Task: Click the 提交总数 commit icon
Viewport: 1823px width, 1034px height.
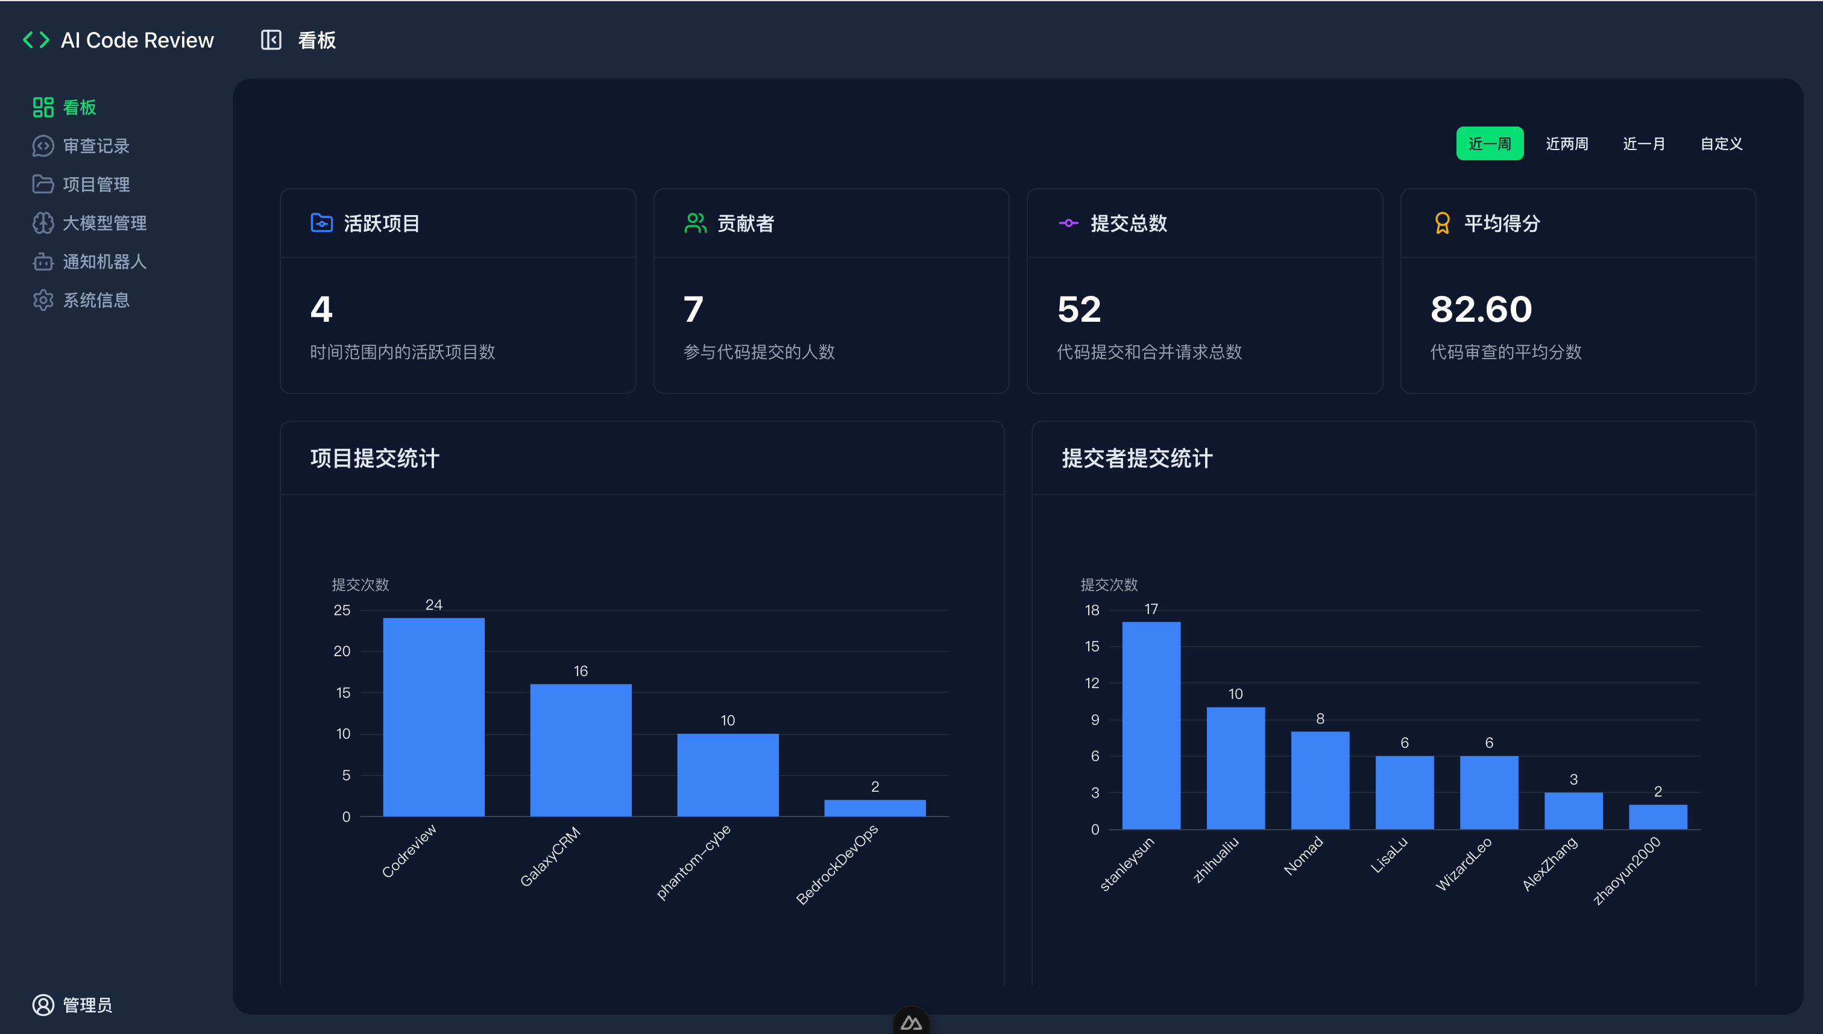Action: click(1068, 223)
